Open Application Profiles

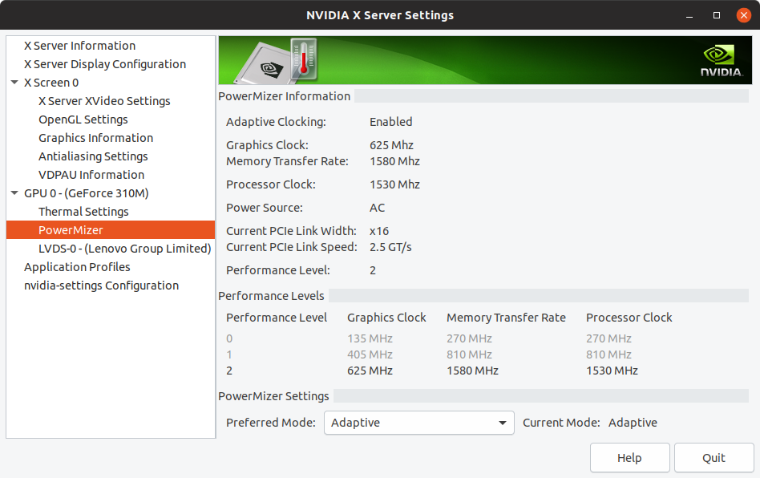tap(77, 266)
